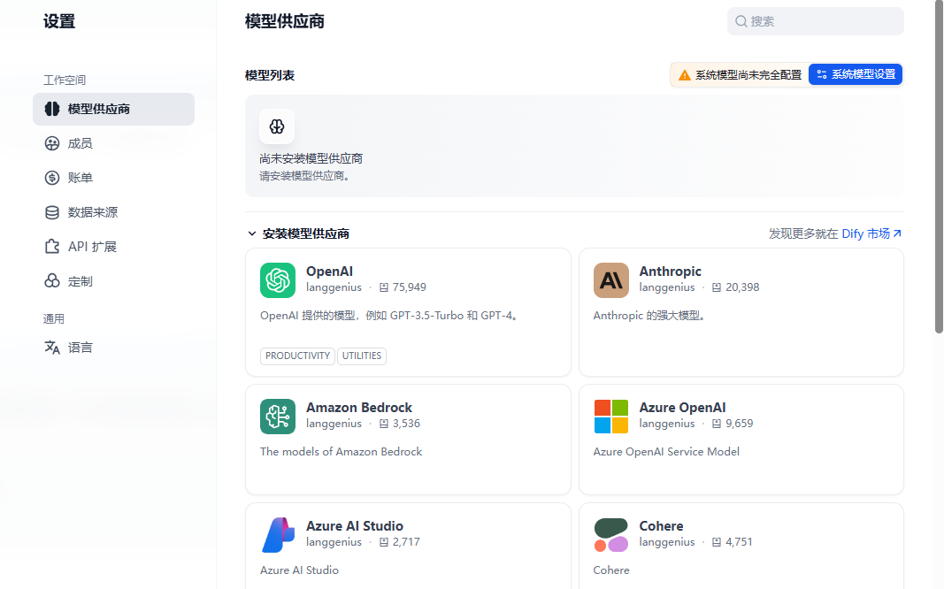Click 'The models of Amazon Bedrock' description
Screen dimensions: 944x589
click(341, 452)
